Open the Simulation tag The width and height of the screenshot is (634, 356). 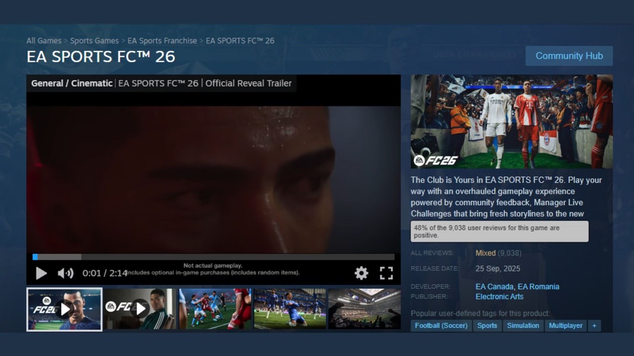point(523,325)
